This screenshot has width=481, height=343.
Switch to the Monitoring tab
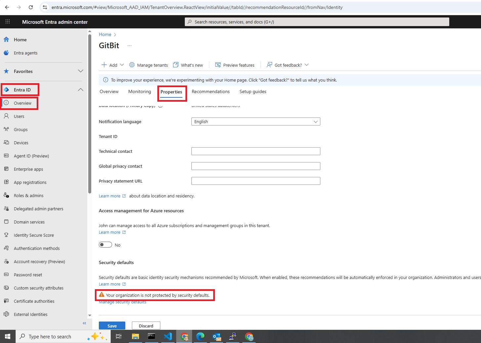click(140, 91)
